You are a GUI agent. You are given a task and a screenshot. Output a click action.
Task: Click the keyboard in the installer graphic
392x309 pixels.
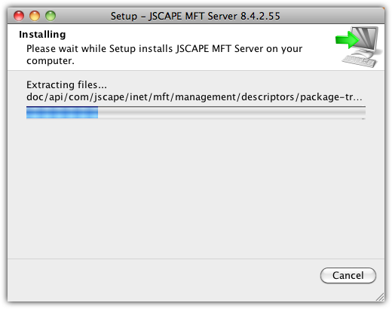(x=360, y=61)
